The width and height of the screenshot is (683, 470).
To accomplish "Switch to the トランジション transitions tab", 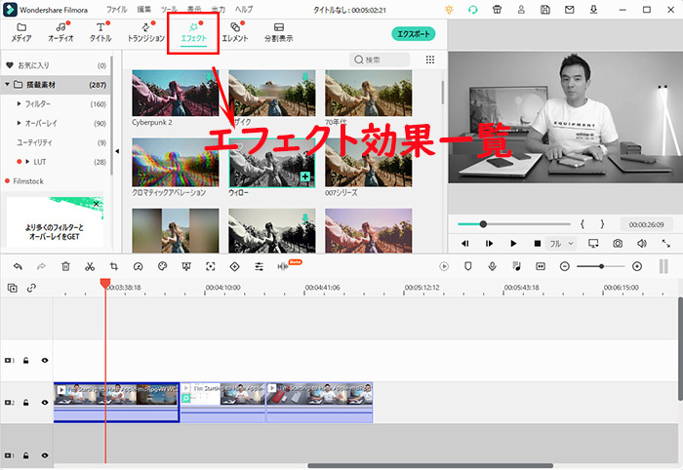I will tap(146, 32).
